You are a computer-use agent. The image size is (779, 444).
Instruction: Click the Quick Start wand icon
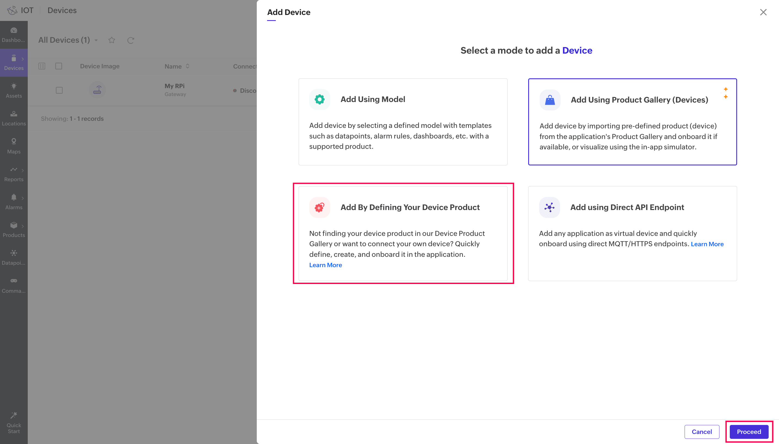tap(14, 415)
